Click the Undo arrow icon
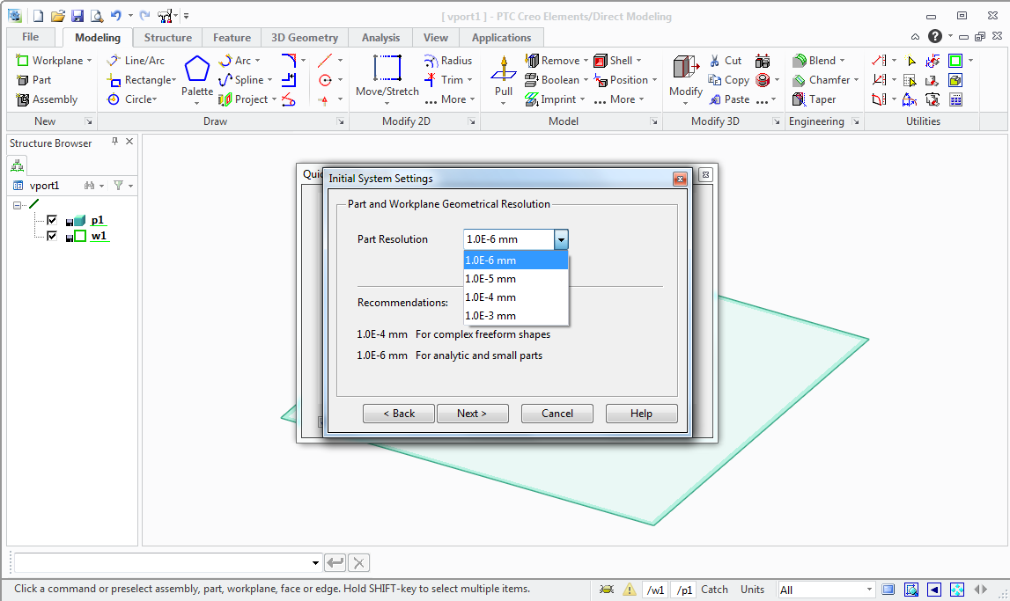The height and width of the screenshot is (601, 1010). click(116, 16)
